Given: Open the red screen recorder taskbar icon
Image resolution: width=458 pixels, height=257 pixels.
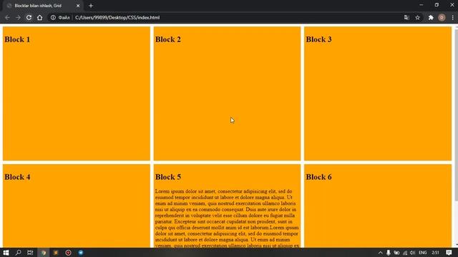Looking at the screenshot, I should (69, 253).
